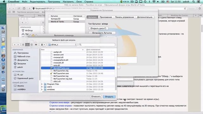This screenshot has width=203, height=114.
Task: Switch file dialog to list view
Action: pos(27,45)
